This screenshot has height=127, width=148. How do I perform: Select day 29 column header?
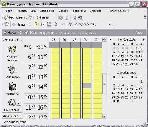pos(96,40)
